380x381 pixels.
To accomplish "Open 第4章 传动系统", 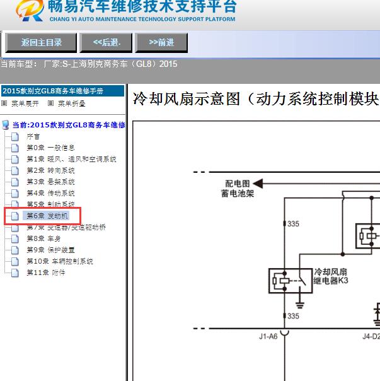I will pyautogui.click(x=50, y=193).
